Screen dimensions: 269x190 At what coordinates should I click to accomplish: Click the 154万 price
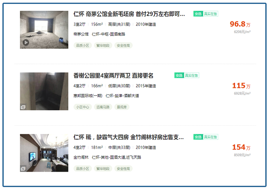click(241, 147)
